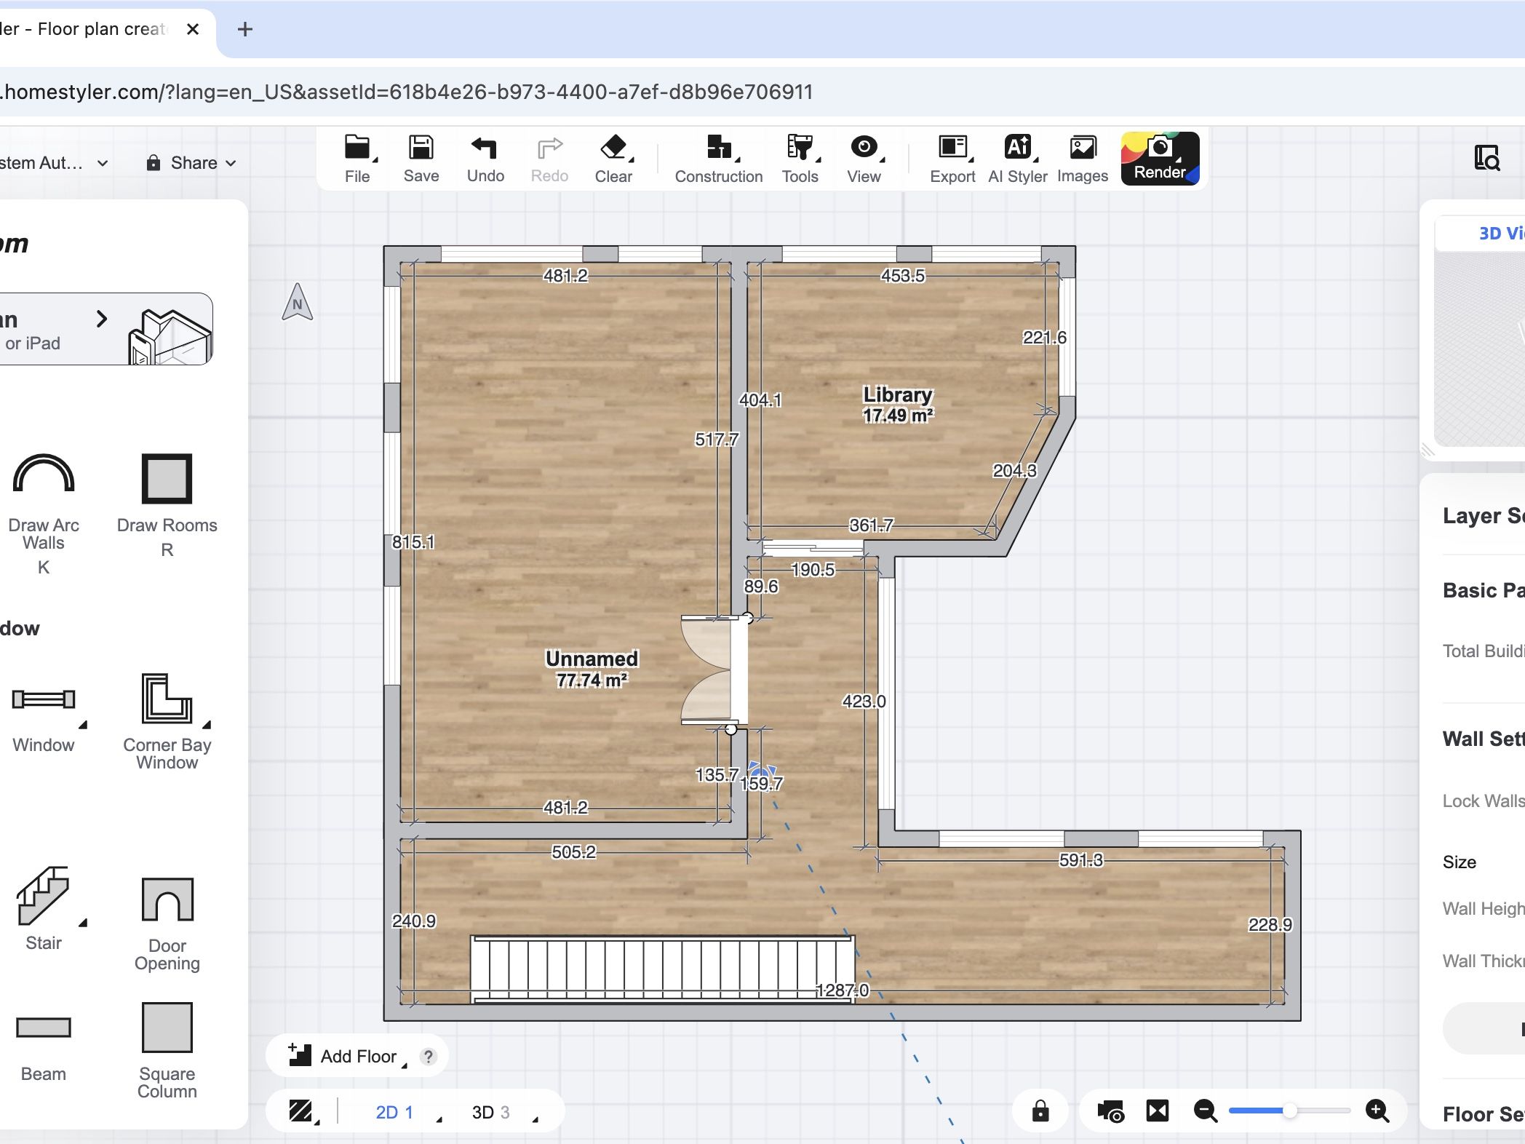Click the zoom slider handle
This screenshot has width=1525, height=1144.
point(1289,1111)
